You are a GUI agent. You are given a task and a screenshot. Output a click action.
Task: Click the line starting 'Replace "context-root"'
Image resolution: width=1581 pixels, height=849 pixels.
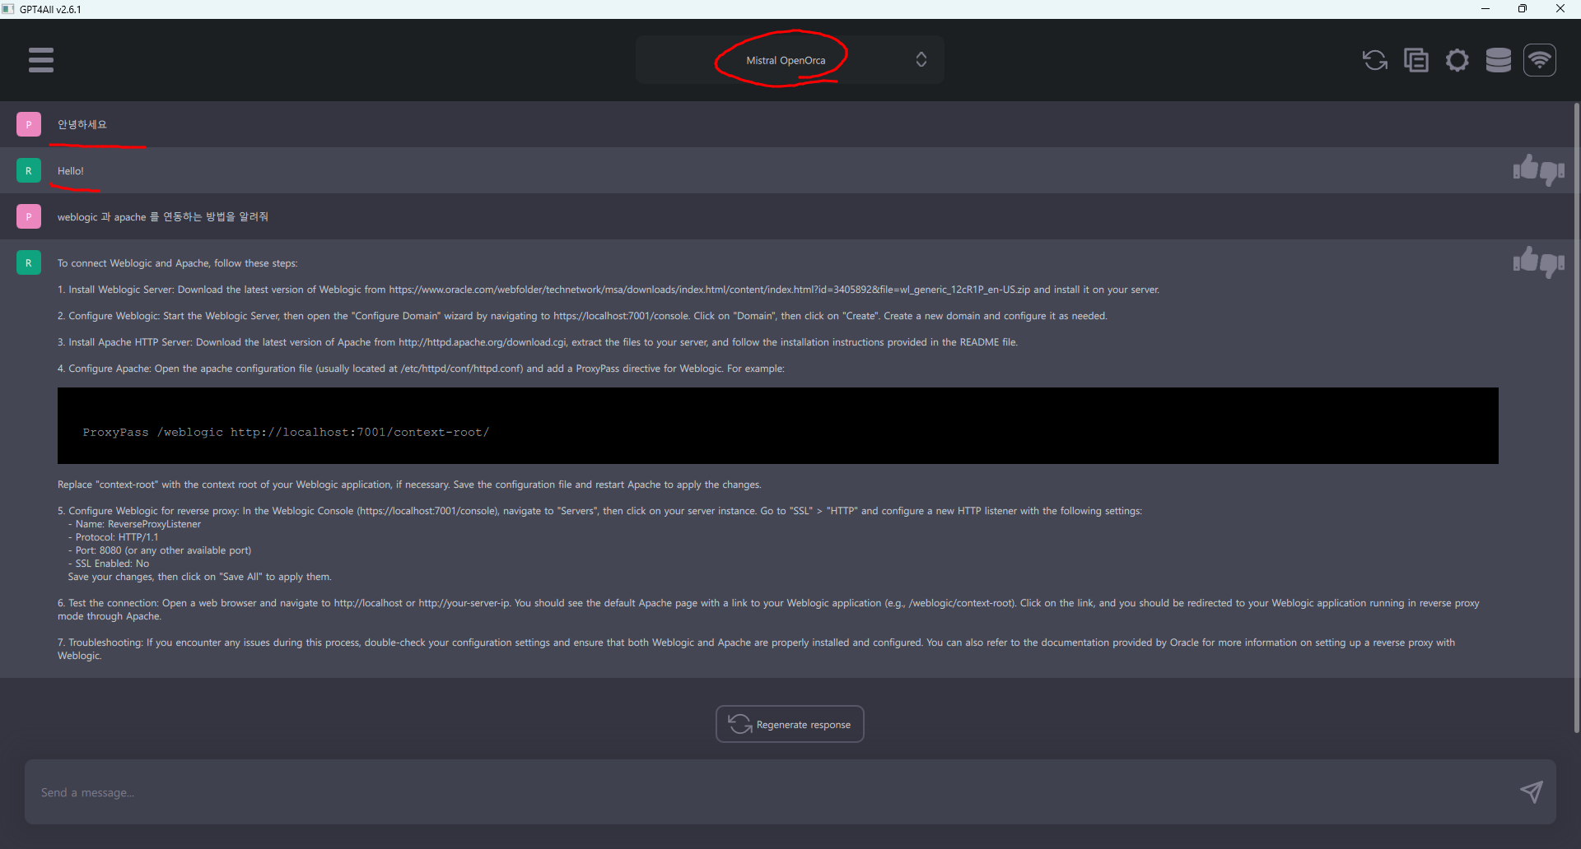[409, 485]
